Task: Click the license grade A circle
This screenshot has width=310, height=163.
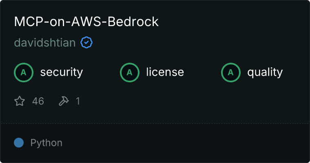Action: (x=129, y=73)
